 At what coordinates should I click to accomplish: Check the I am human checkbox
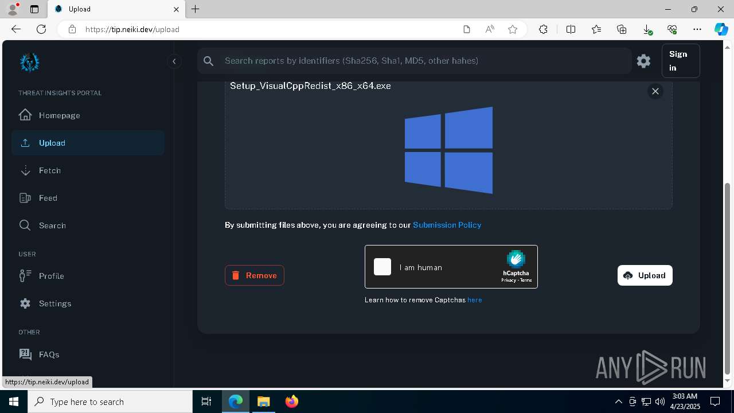[382, 267]
